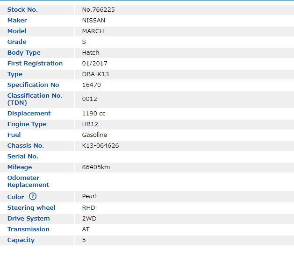294x257 pixels.
Task: Click the Chassis No. value K13-064626
Action: point(100,146)
